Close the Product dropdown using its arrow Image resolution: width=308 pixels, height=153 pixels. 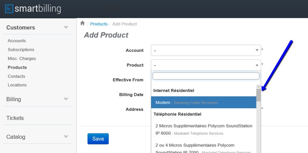coord(257,65)
